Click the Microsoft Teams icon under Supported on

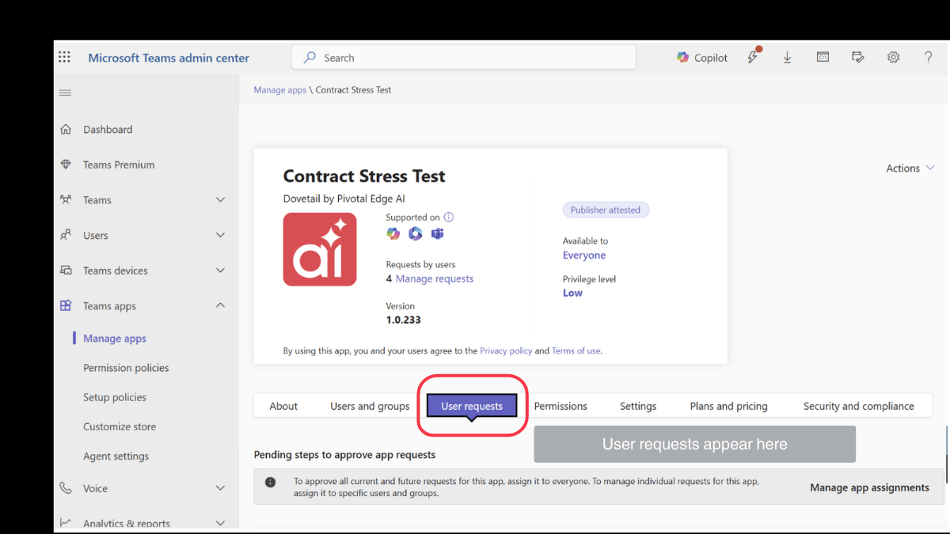[436, 233]
